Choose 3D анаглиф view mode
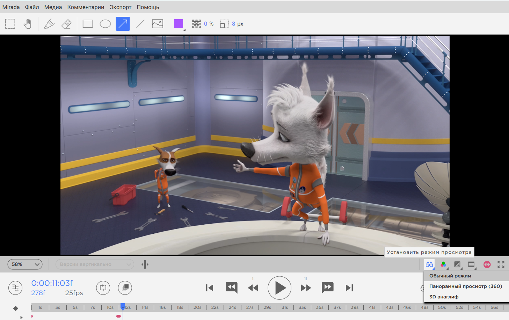The width and height of the screenshot is (509, 320). 466,297
